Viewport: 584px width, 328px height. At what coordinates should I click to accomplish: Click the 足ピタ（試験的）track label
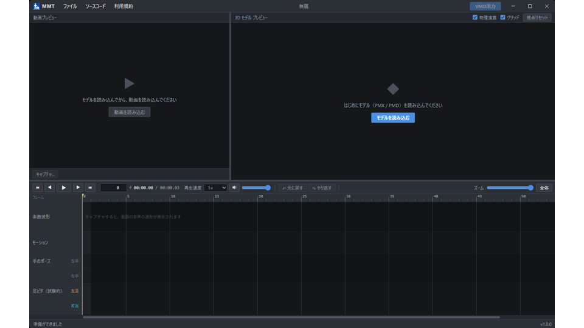tap(47, 291)
